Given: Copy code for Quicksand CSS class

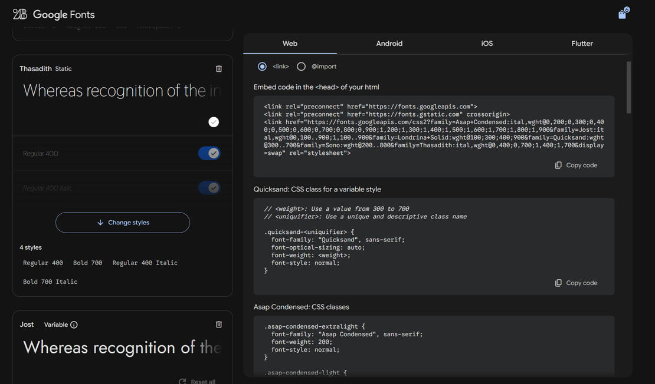Looking at the screenshot, I should pos(576,283).
